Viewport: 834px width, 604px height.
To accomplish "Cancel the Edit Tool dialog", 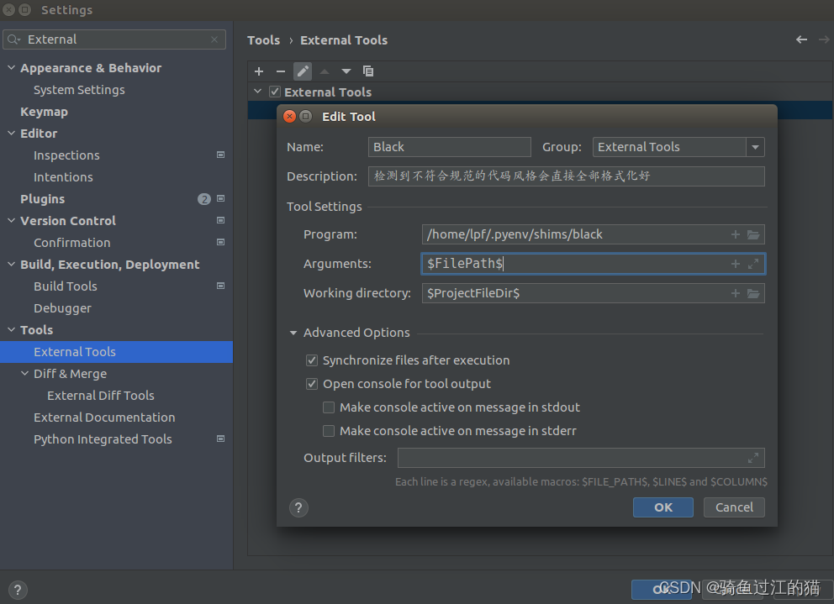I will [x=734, y=507].
